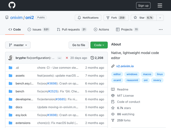
Task: Click the folder icon for extensions
Action: 10,123
